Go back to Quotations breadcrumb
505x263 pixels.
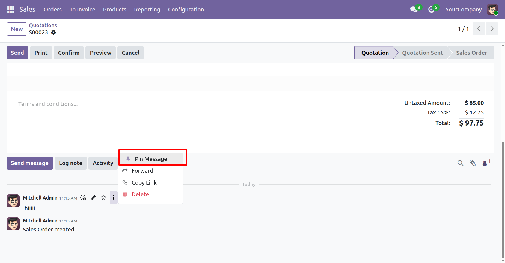pos(43,25)
